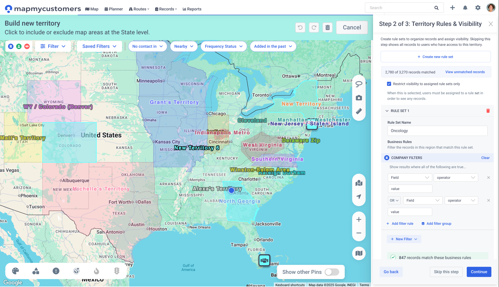Open the Filter dropdown
The width and height of the screenshot is (499, 287).
coord(53,46)
